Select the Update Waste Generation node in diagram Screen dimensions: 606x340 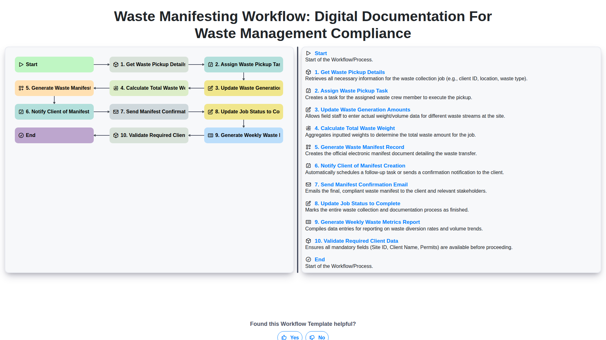point(243,88)
